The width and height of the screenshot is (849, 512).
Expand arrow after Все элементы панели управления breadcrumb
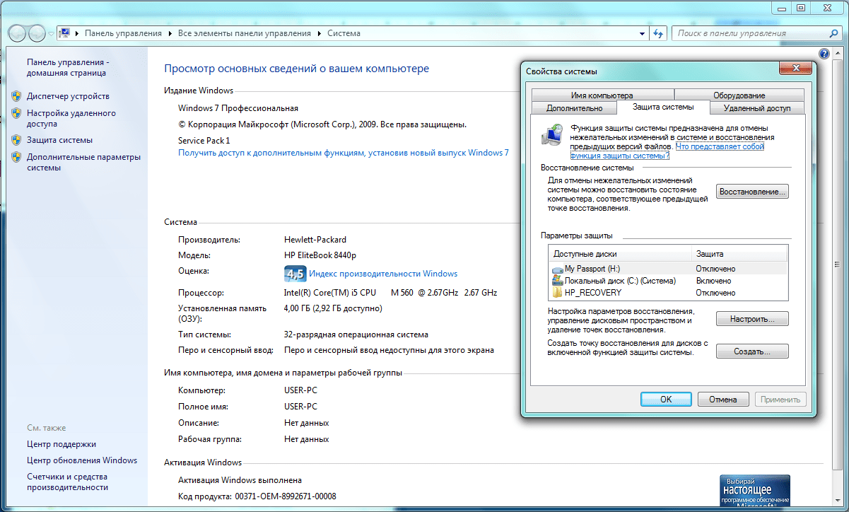tap(319, 33)
